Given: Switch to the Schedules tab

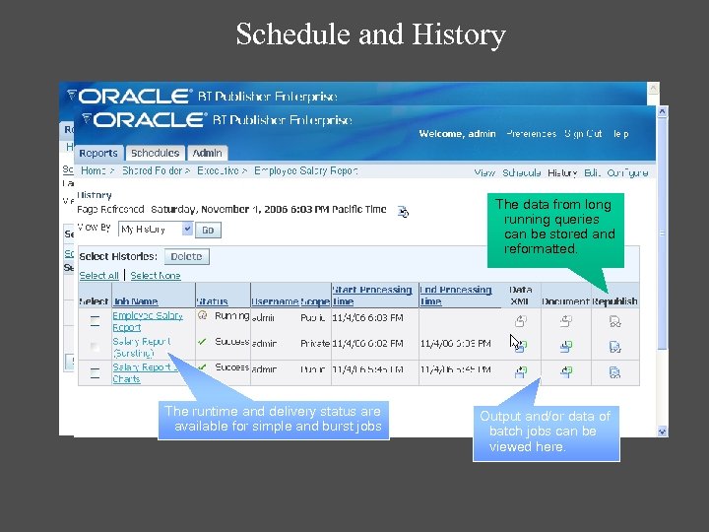Looking at the screenshot, I should click(x=156, y=153).
